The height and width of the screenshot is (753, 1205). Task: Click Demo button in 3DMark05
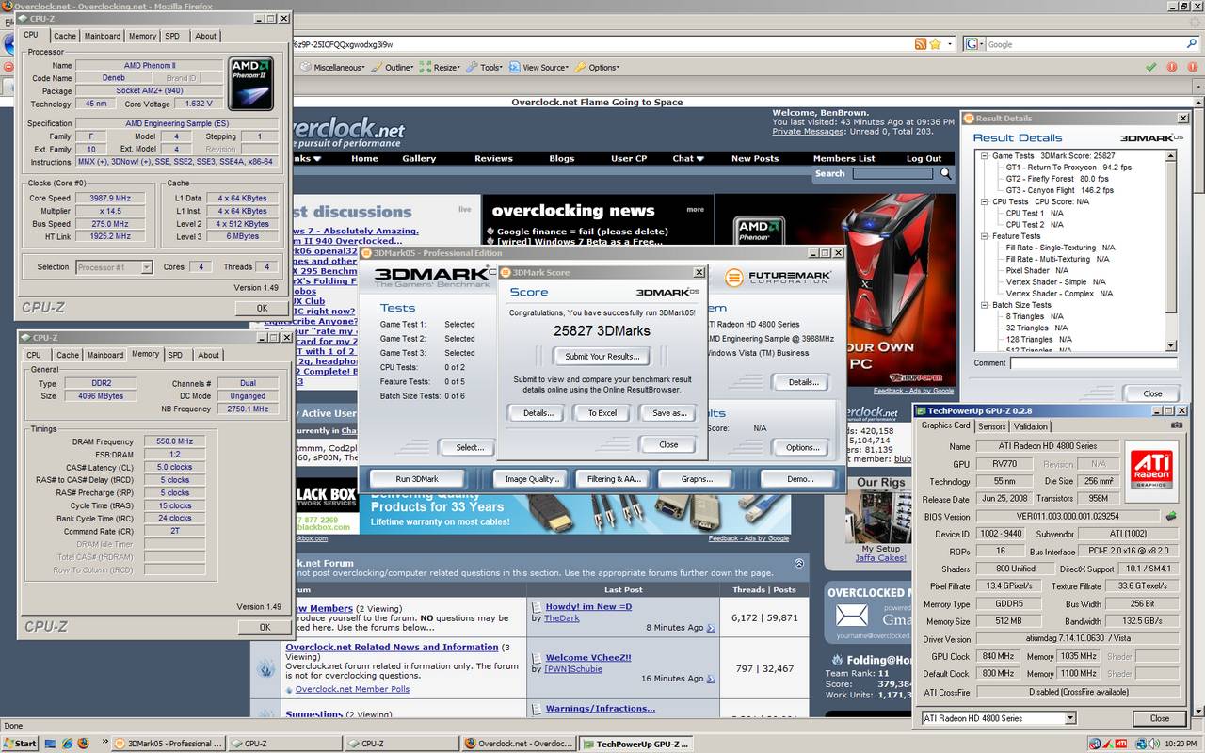coord(800,479)
